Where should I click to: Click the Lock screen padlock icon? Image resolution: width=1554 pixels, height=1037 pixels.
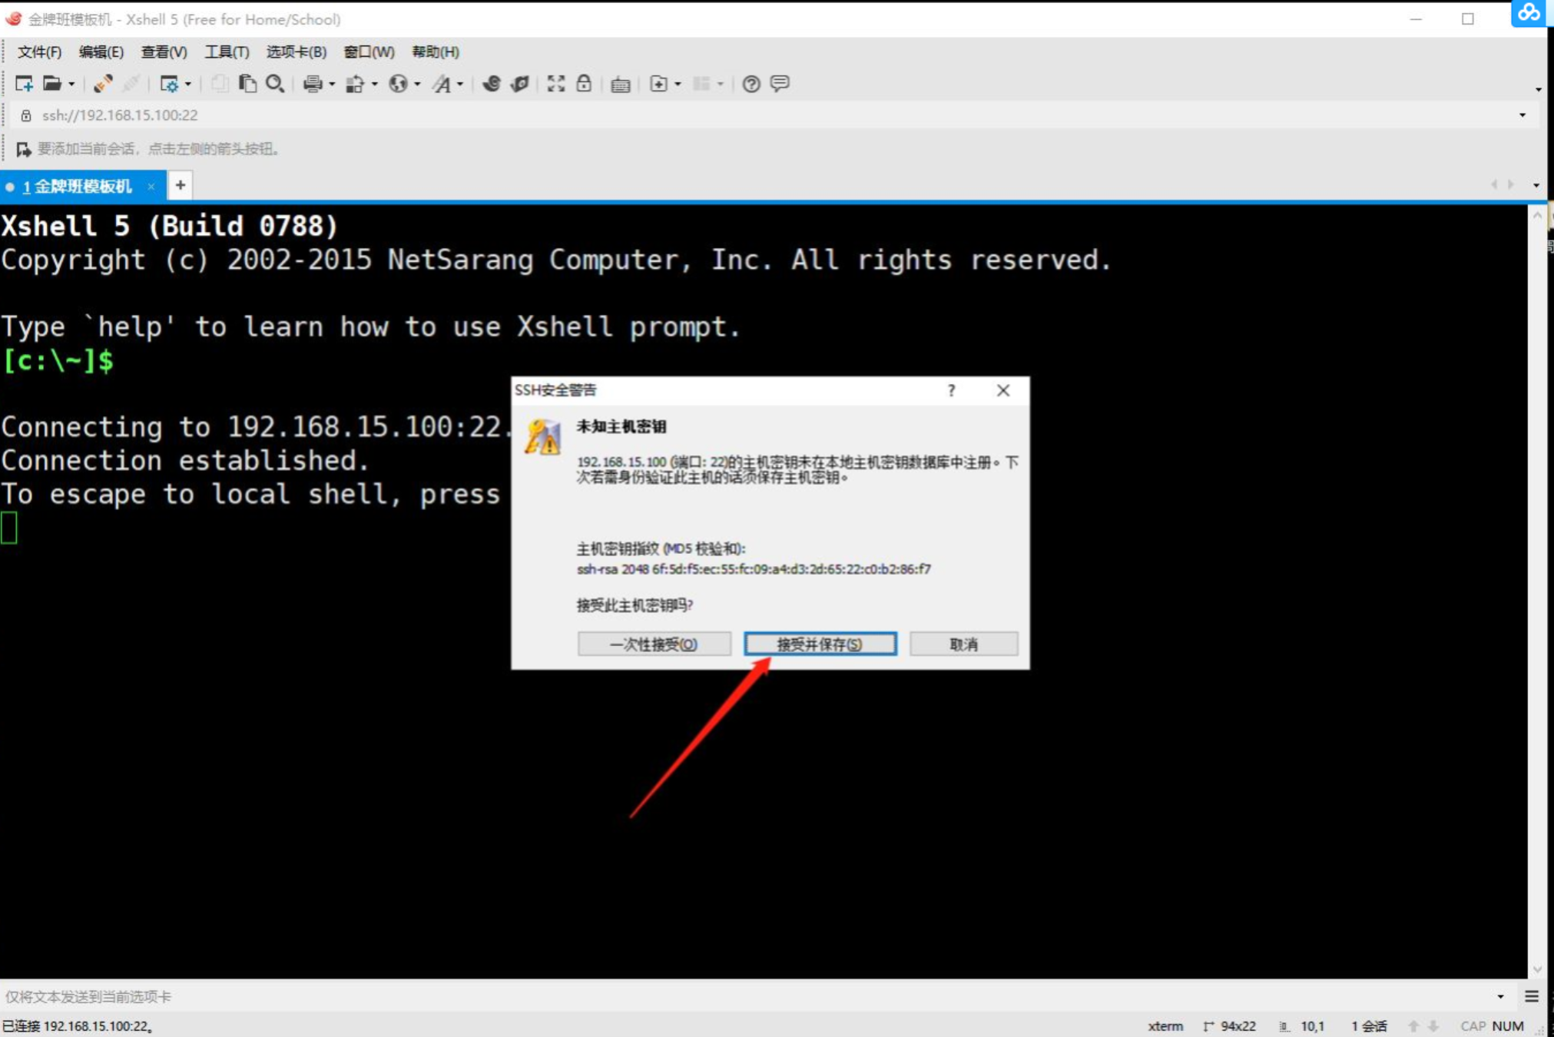click(x=584, y=84)
